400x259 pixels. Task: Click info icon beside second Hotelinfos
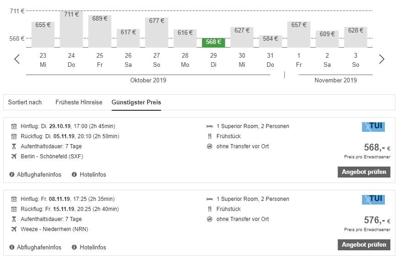[x=74, y=248]
